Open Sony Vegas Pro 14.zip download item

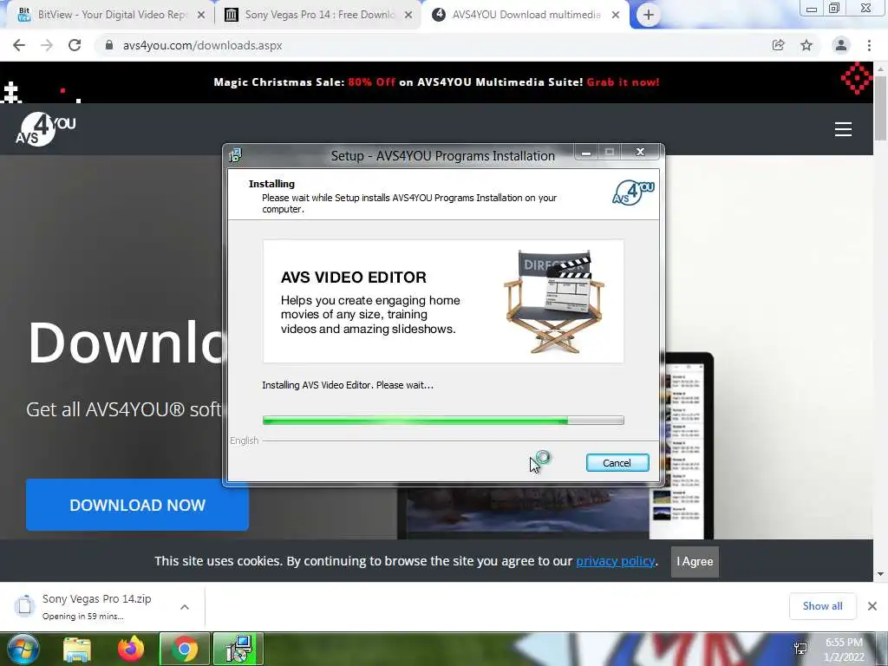click(96, 606)
